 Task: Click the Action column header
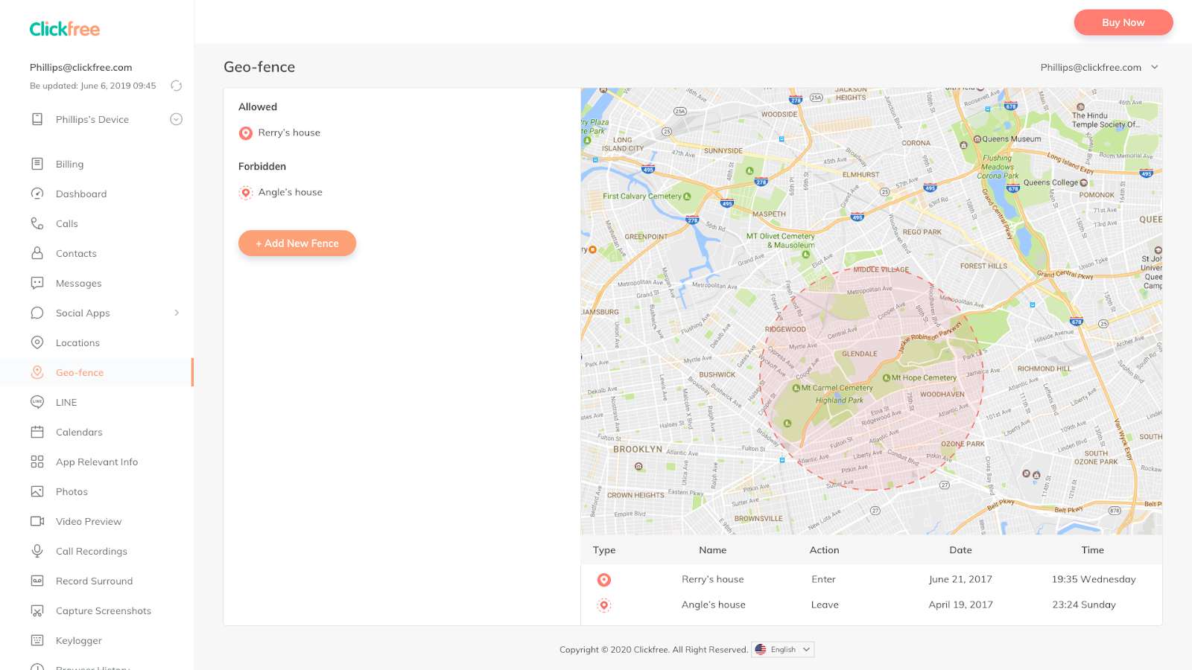(825, 550)
